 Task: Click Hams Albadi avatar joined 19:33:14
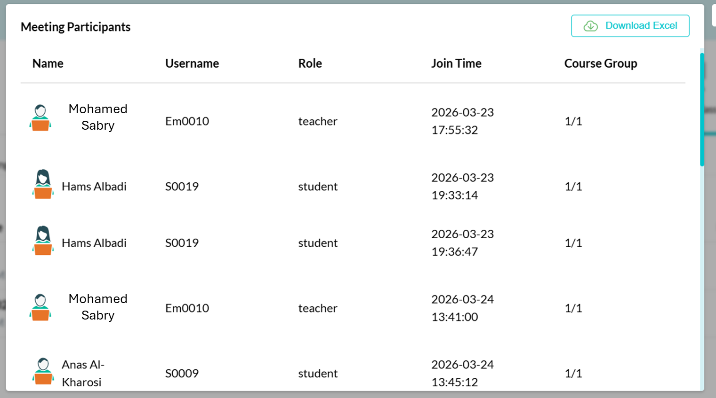(x=43, y=184)
